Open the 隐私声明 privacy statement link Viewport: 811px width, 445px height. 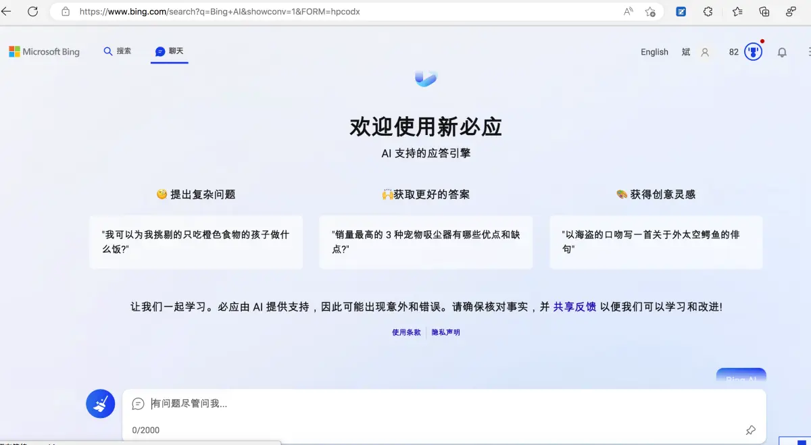pyautogui.click(x=445, y=332)
